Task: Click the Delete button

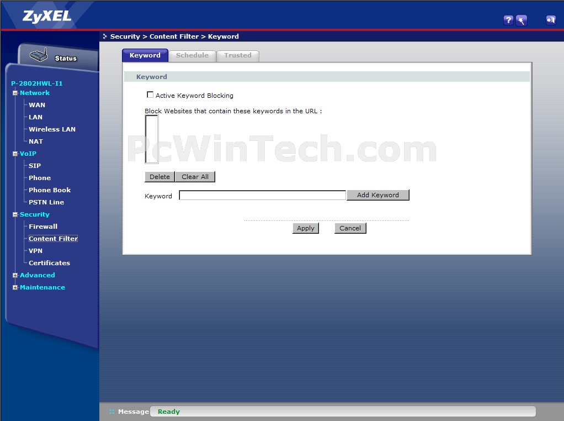Action: point(159,177)
